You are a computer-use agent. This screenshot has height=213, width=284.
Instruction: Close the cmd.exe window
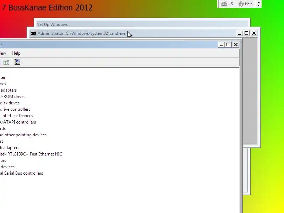(x=254, y=33)
